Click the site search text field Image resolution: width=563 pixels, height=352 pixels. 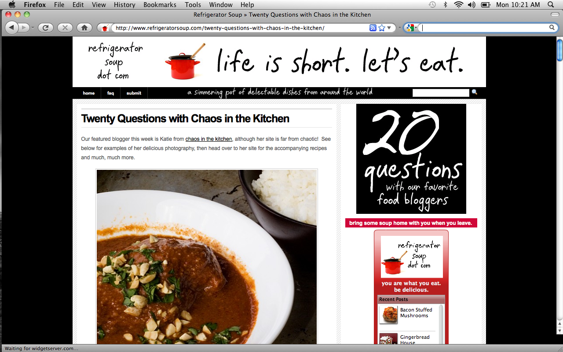(x=441, y=93)
